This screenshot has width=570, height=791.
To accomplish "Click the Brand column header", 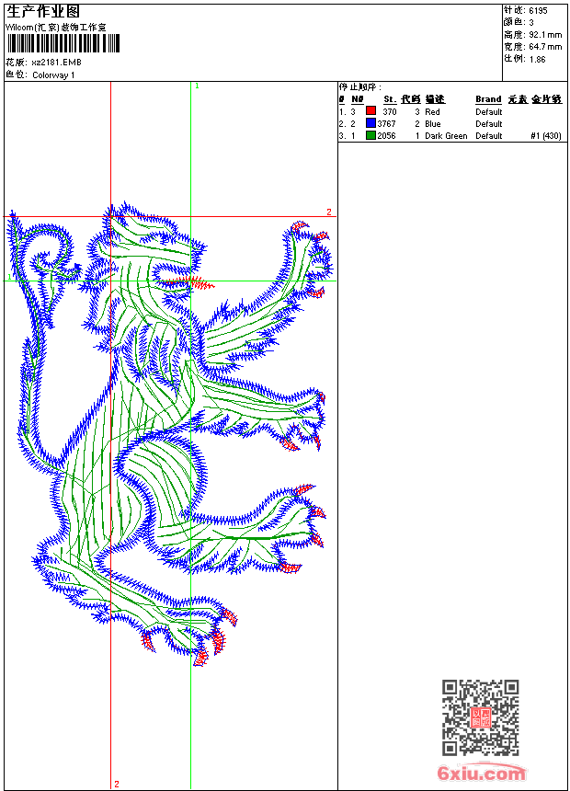I will click(x=488, y=99).
